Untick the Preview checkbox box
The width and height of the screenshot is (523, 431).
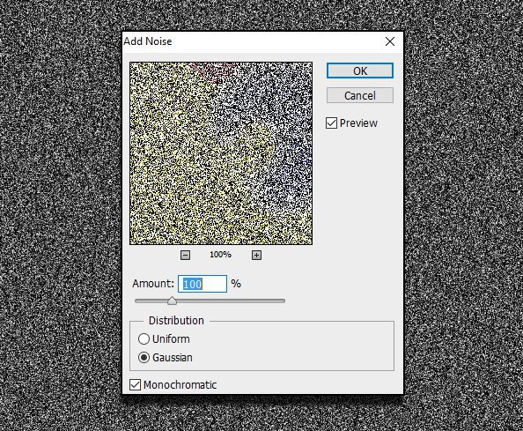click(x=331, y=123)
